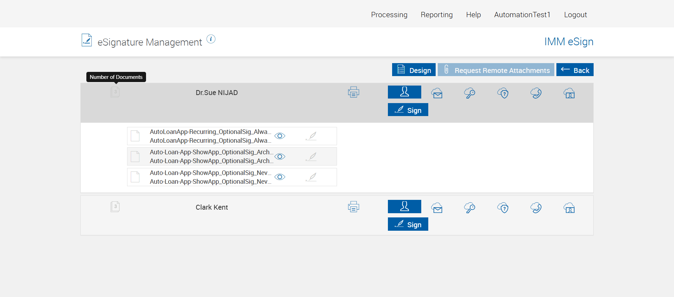Click the Design button

(x=414, y=70)
